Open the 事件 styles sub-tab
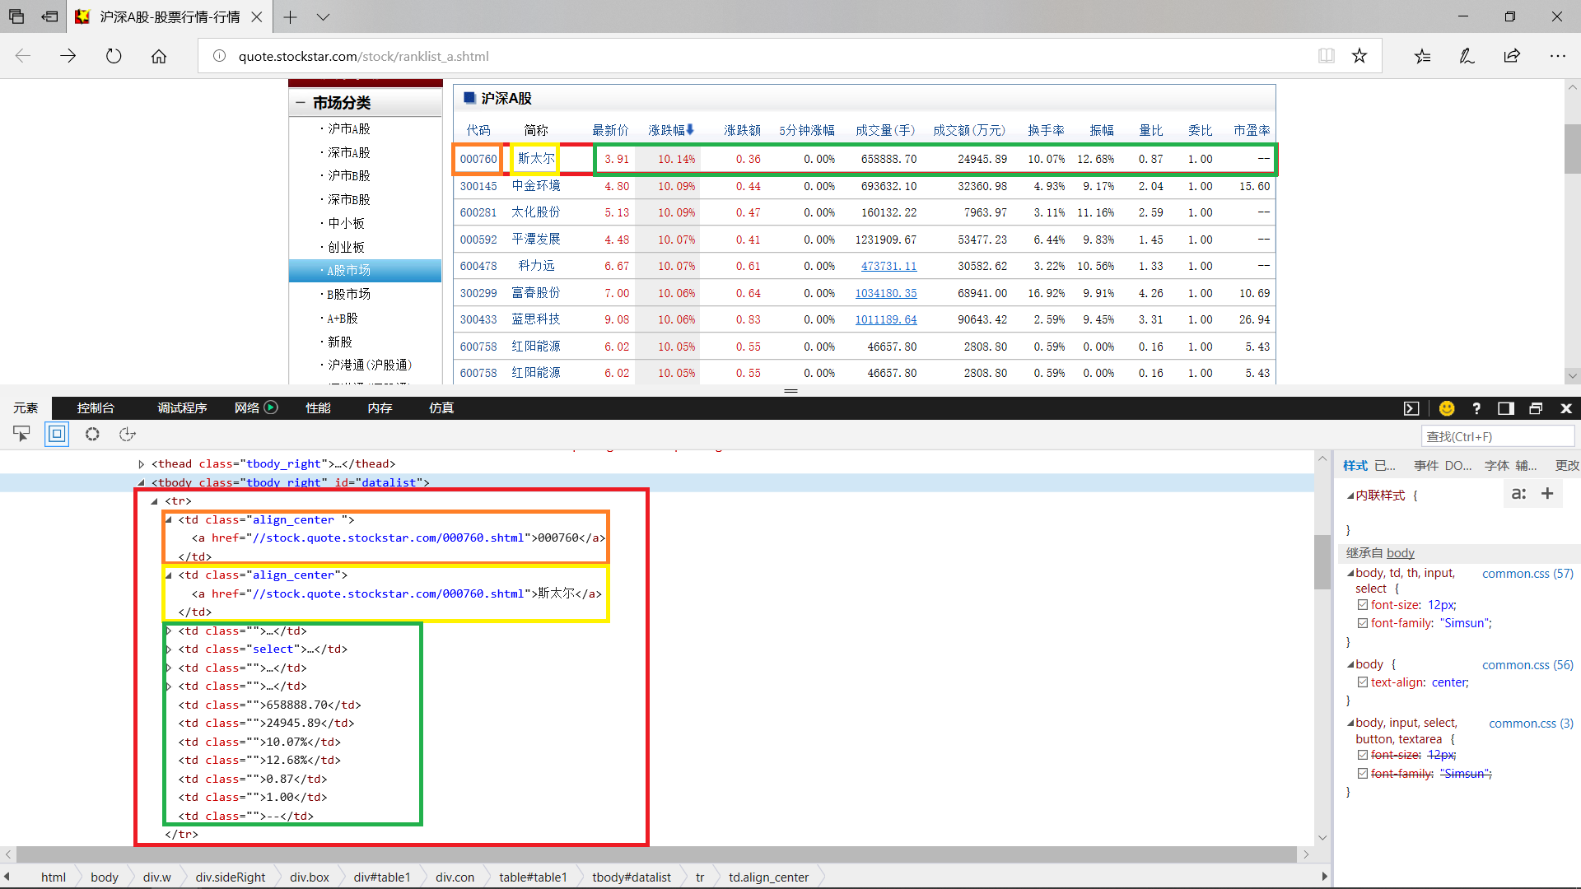 point(1426,465)
